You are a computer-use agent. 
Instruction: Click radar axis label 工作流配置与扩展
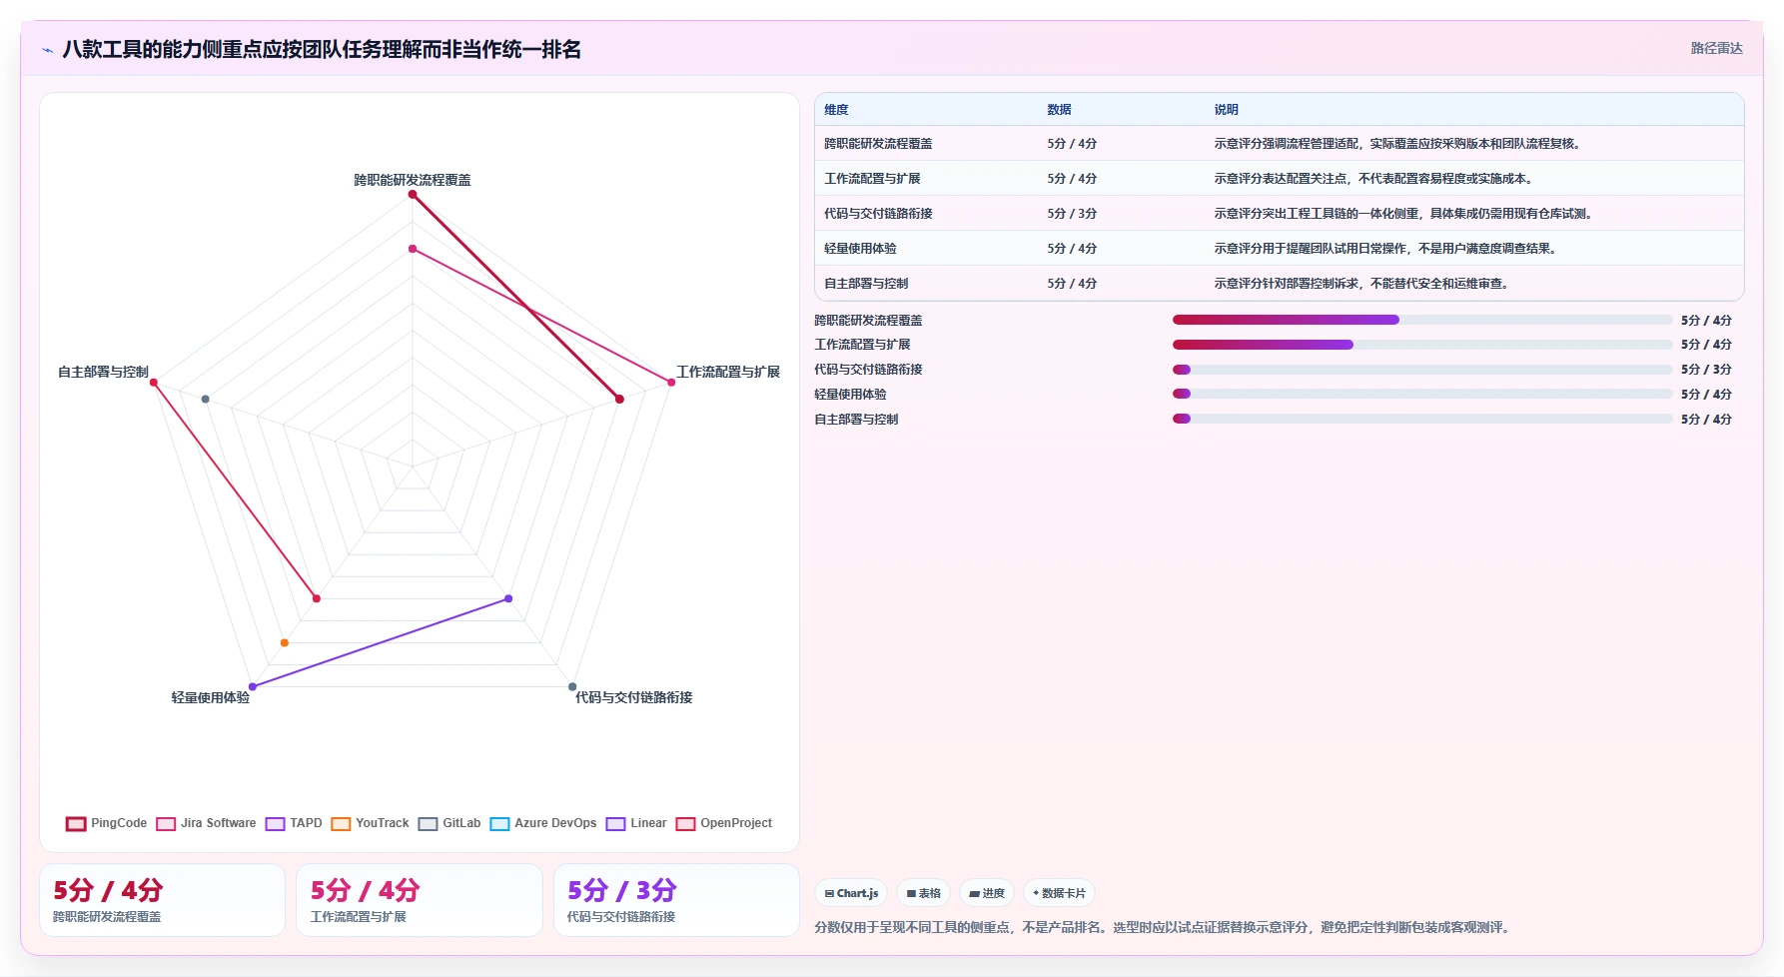coord(728,372)
